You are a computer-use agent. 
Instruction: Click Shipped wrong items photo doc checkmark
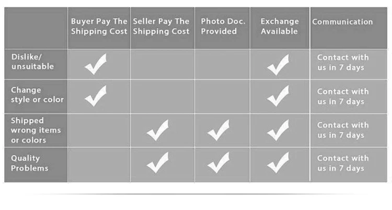point(218,130)
